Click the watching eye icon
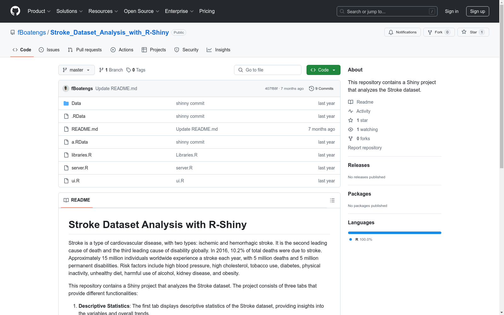The height and width of the screenshot is (315, 504). [351, 129]
